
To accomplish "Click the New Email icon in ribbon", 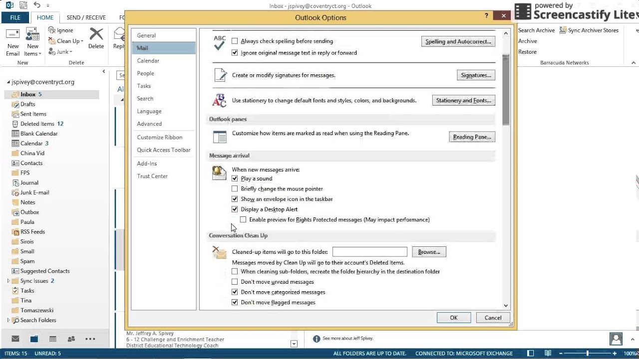I will 12,35.
